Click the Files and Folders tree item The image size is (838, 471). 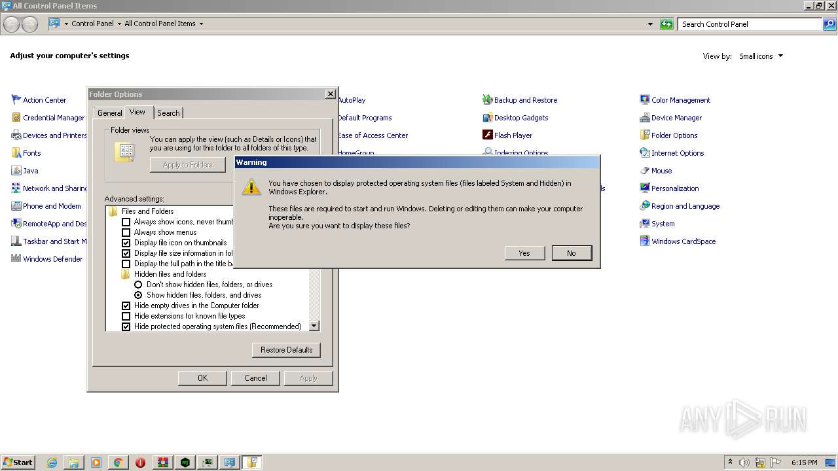[x=148, y=211]
